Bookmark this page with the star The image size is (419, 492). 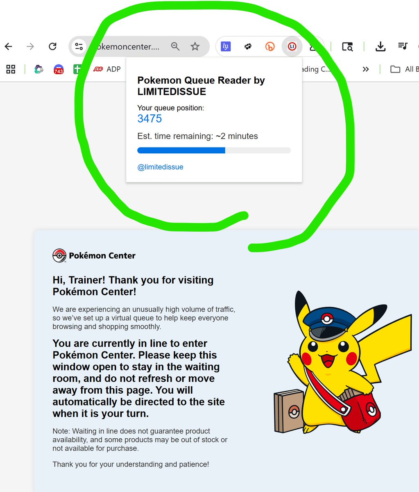point(195,46)
